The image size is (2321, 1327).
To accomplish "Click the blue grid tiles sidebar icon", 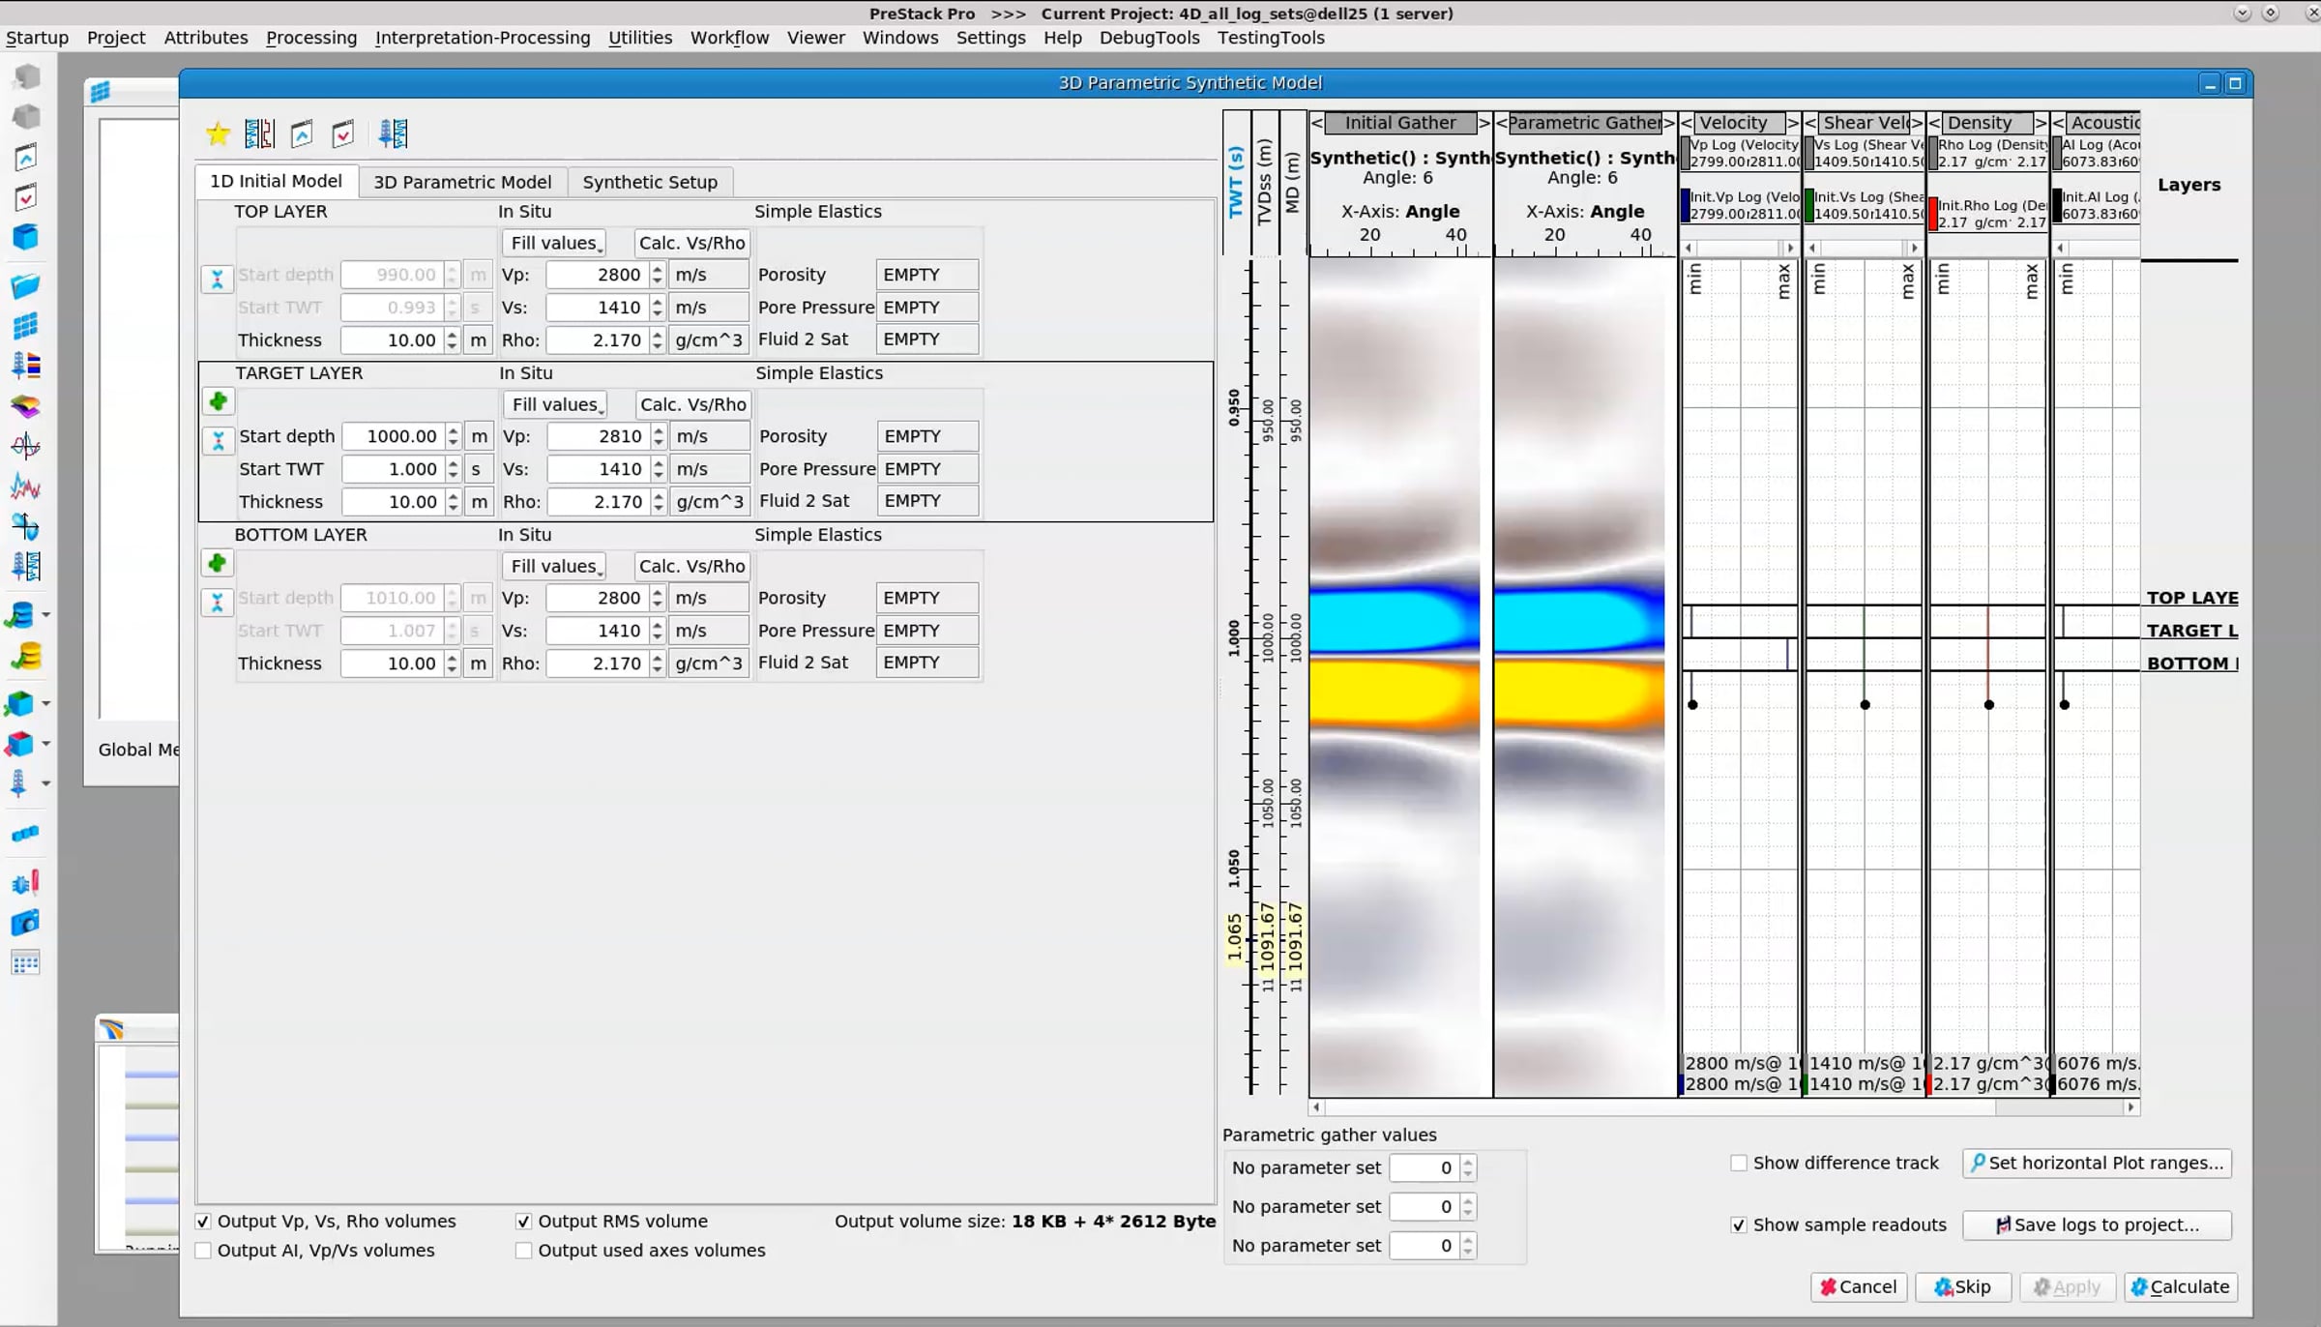I will [25, 326].
